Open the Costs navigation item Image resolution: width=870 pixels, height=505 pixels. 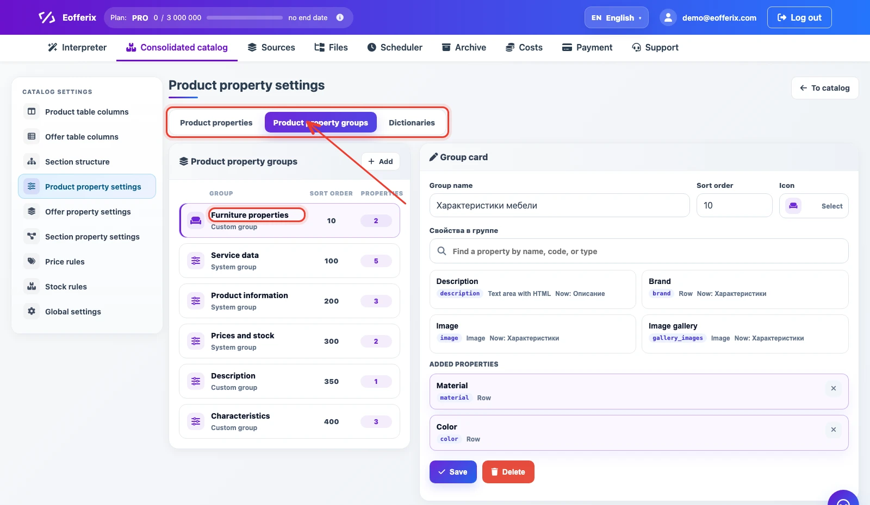tap(524, 47)
